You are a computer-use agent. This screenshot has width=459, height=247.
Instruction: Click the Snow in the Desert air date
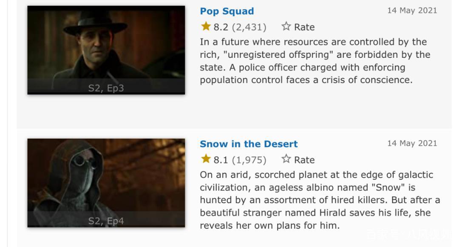coord(412,143)
